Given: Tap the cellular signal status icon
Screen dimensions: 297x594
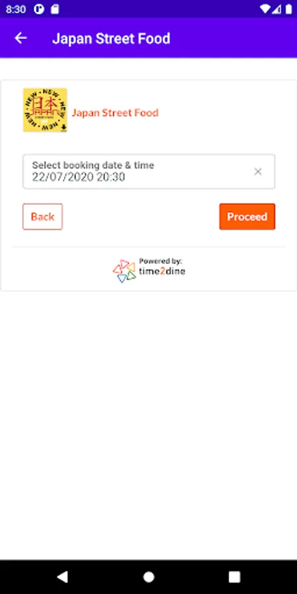Looking at the screenshot, I should 278,9.
